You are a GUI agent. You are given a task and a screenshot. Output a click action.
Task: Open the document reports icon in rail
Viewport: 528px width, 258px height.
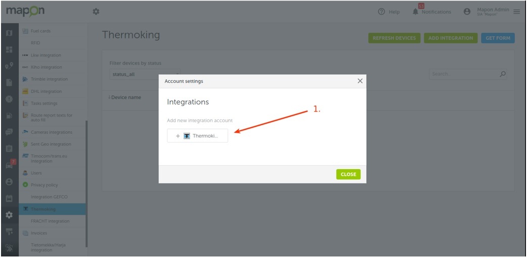[9, 82]
